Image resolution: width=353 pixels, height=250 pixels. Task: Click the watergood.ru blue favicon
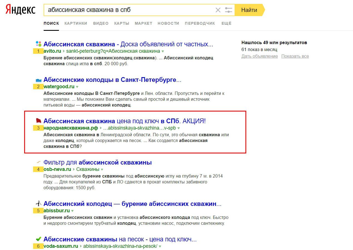coord(38,80)
